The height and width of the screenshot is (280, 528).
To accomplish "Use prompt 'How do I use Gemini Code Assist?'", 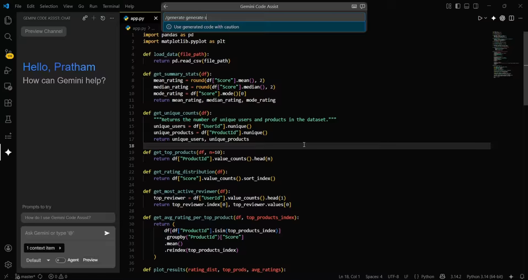I will tap(68, 218).
